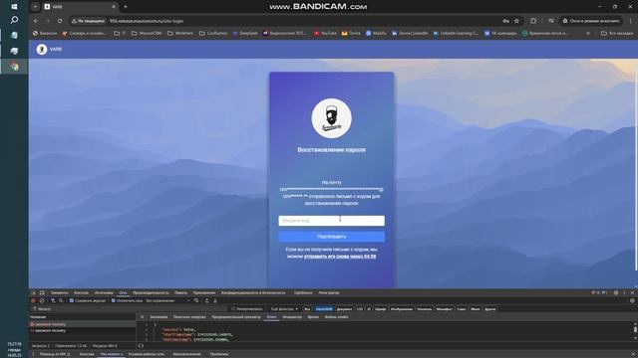The height and width of the screenshot is (358, 638).
Task: Switch to DevTools 'Консоль' tab
Action: pyautogui.click(x=81, y=292)
